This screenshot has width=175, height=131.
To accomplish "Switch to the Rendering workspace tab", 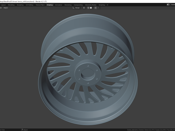I will [68, 5].
